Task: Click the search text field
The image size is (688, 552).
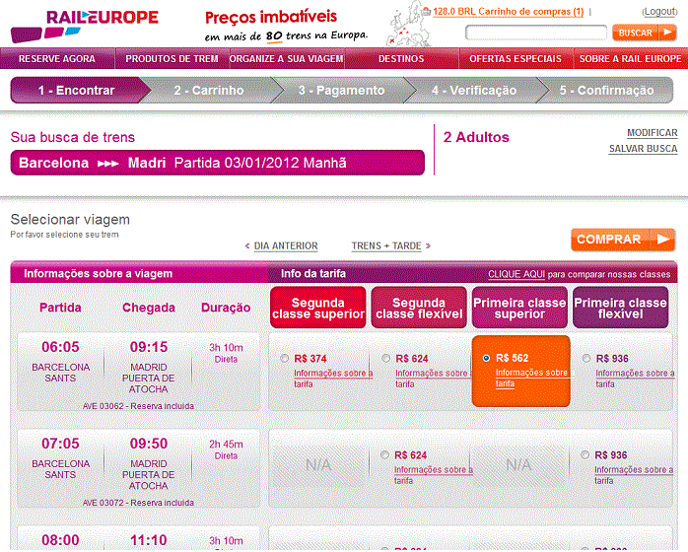Action: click(x=536, y=33)
